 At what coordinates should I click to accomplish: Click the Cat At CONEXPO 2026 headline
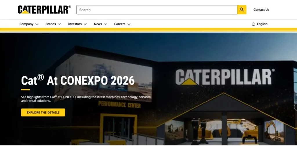coord(78,80)
